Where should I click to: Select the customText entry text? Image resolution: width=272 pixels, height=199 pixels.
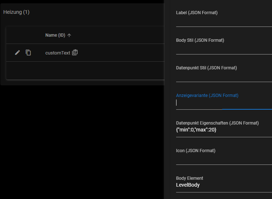click(x=58, y=53)
